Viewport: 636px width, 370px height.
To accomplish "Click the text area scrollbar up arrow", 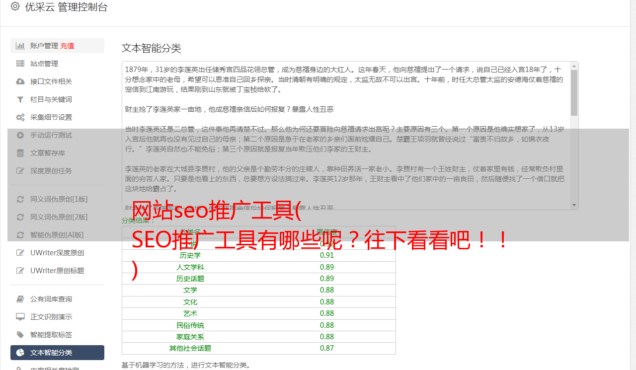I will [574, 66].
